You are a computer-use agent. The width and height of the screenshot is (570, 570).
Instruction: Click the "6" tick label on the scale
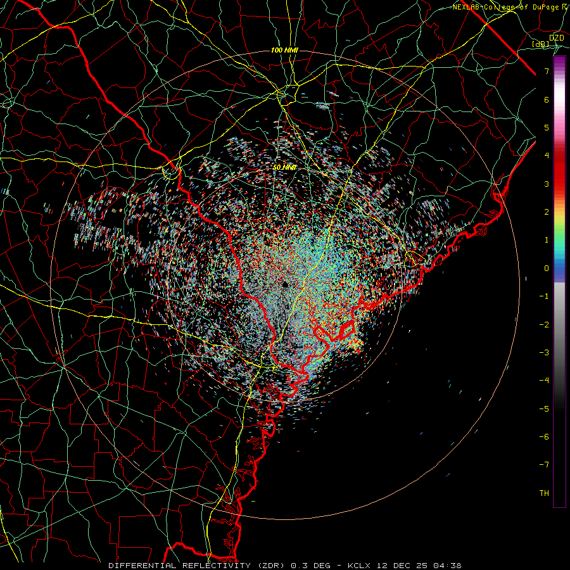547,99
